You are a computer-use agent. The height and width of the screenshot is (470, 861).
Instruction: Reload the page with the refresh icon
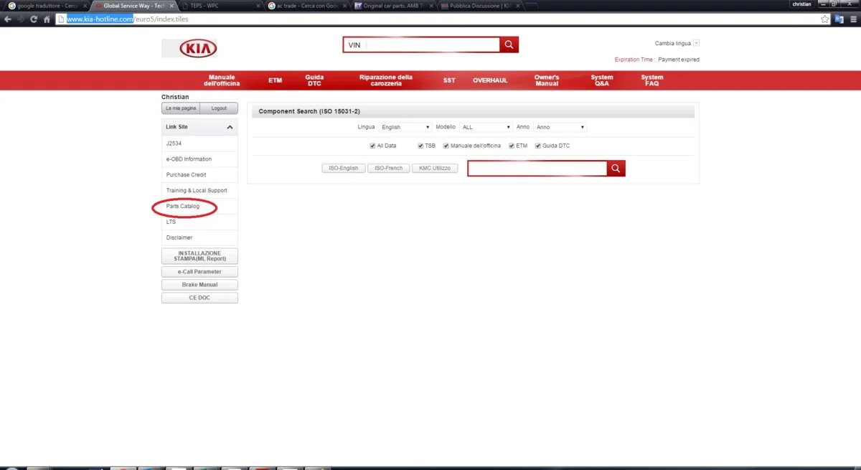34,19
